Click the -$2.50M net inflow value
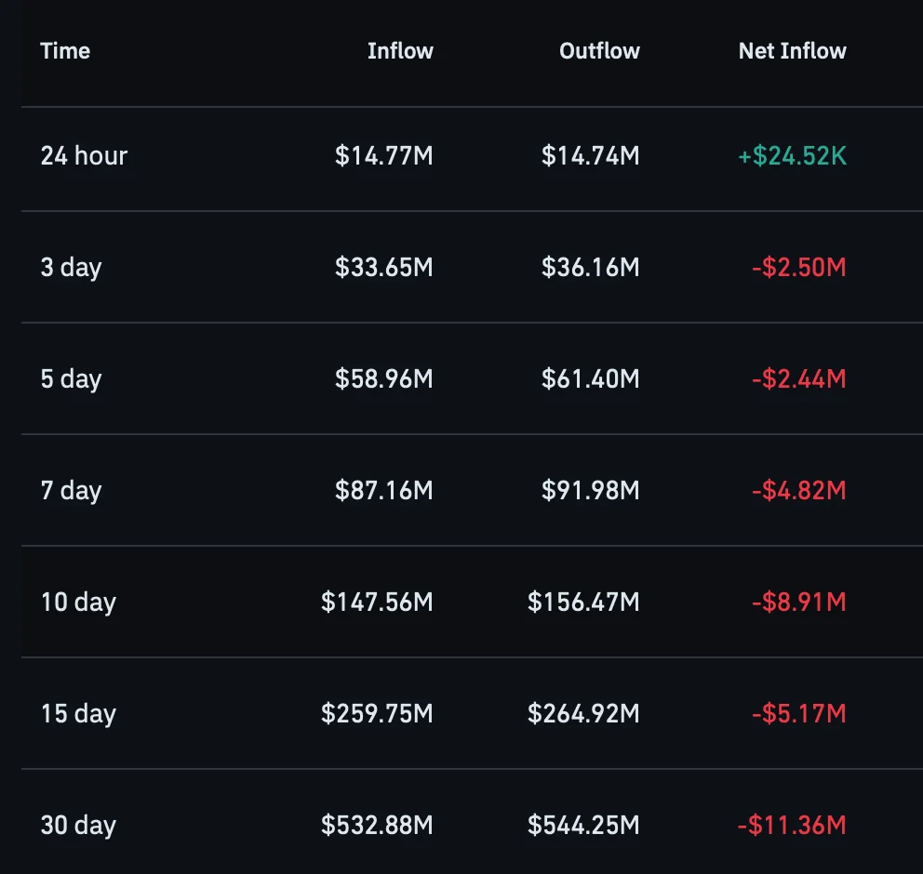The height and width of the screenshot is (874, 923). tap(799, 268)
